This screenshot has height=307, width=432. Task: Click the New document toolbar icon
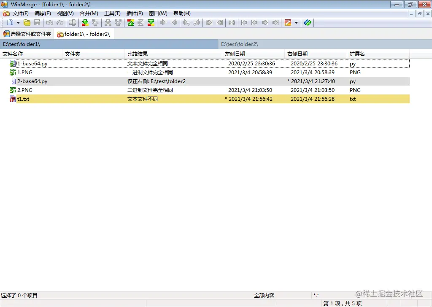pyautogui.click(x=10, y=23)
